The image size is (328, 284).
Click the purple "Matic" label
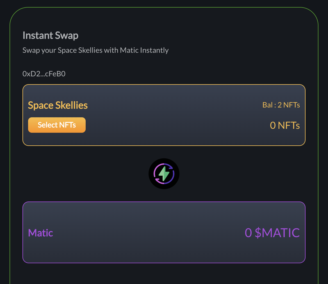[x=40, y=233]
